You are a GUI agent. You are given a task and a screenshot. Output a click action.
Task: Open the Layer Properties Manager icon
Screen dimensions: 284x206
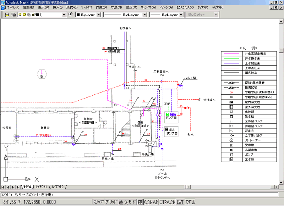pyautogui.click(x=13, y=15)
